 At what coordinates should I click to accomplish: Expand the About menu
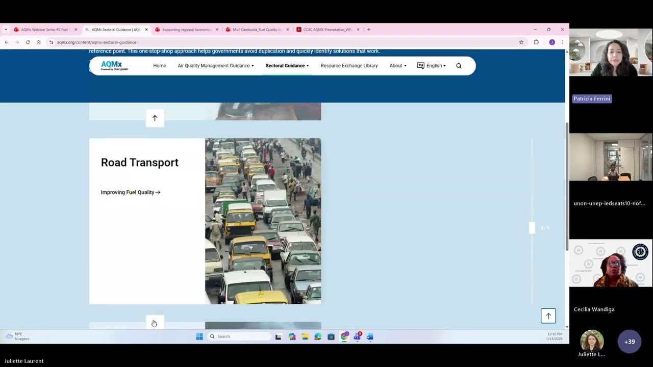click(x=398, y=66)
